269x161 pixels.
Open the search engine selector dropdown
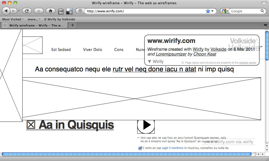tap(225, 11)
